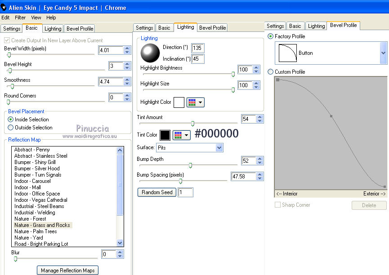
Task: Click the Inclination angle input field
Action: 198,59
